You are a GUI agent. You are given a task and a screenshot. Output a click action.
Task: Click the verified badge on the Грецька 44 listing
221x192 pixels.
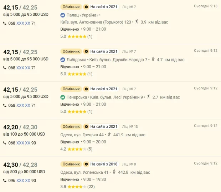tap(86, 127)
